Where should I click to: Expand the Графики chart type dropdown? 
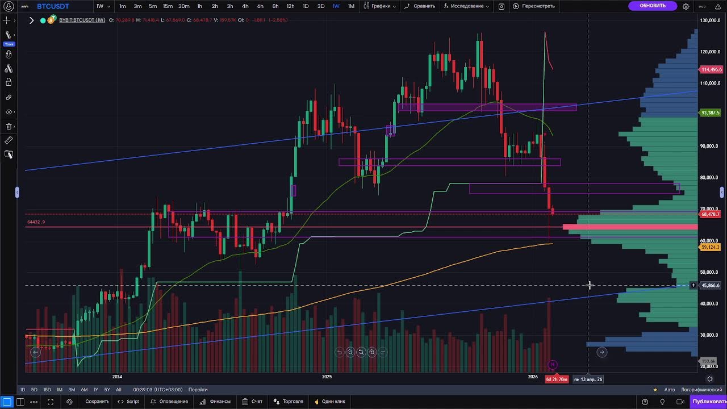click(x=380, y=6)
